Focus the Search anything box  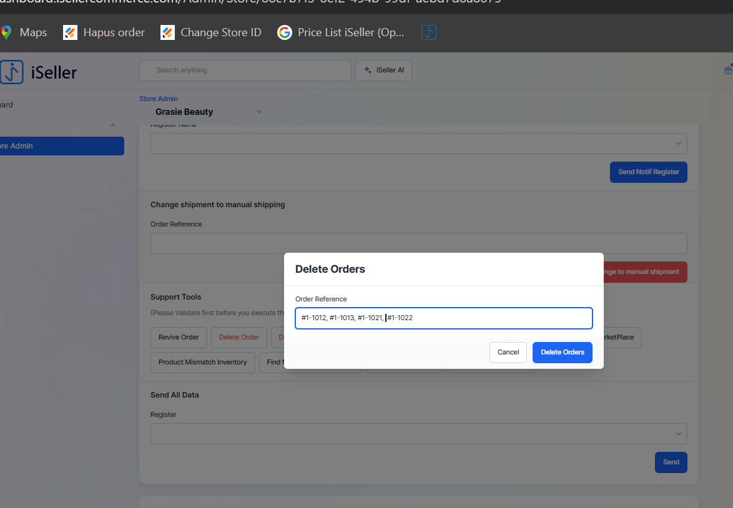pos(245,71)
